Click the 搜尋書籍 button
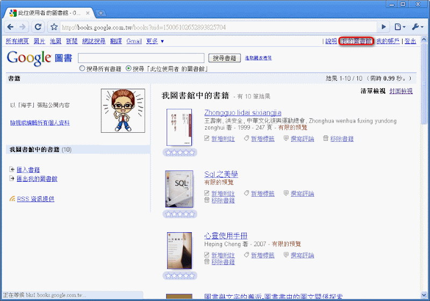 (x=225, y=58)
